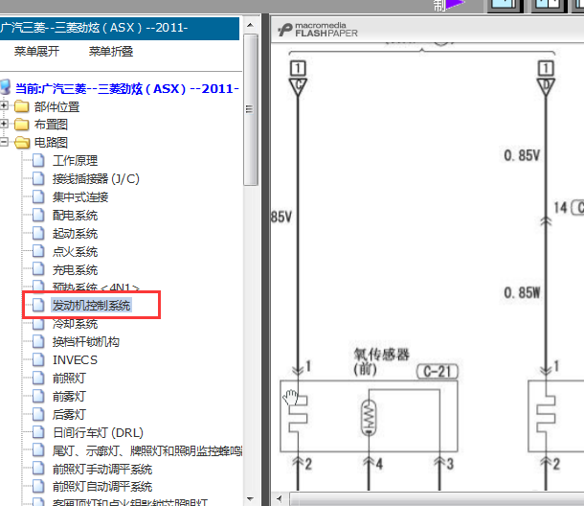The width and height of the screenshot is (584, 506).
Task: Click diagram horizontal scroll left arrow
Action: (x=280, y=498)
